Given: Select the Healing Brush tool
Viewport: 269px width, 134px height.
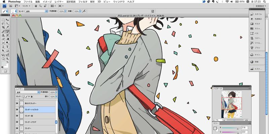Looking at the screenshot, I should [x=3, y=31].
